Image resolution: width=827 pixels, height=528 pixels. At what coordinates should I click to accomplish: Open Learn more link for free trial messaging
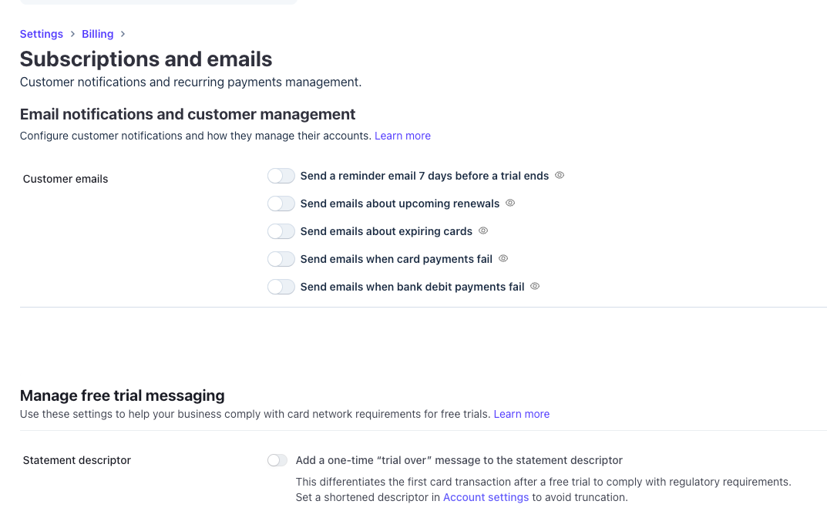[x=522, y=414]
